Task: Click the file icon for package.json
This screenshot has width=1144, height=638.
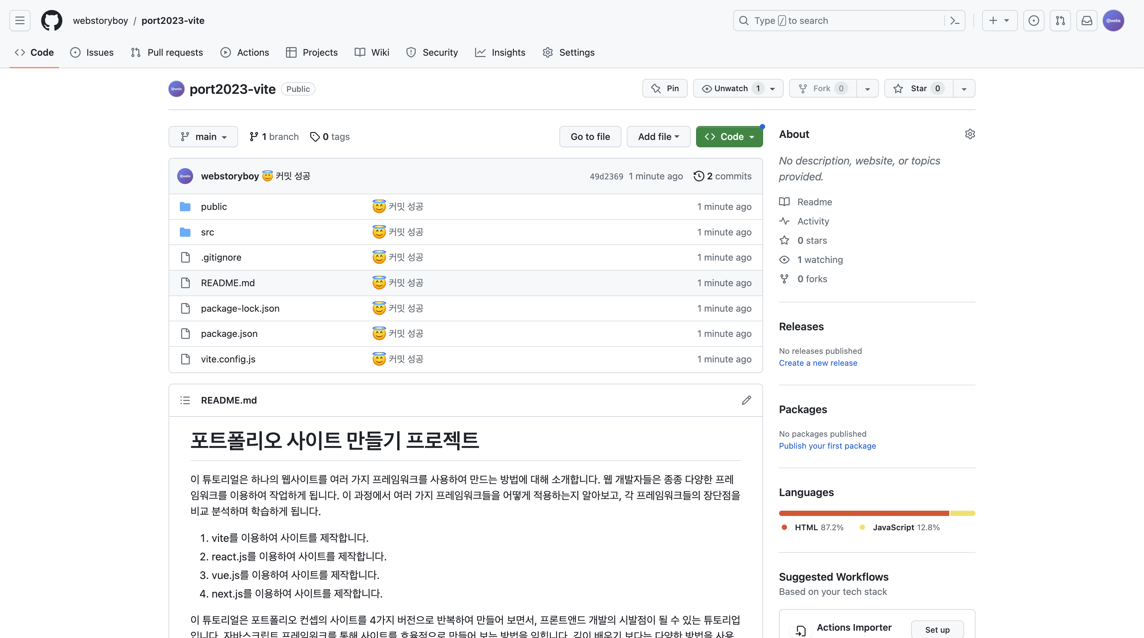Action: click(185, 334)
